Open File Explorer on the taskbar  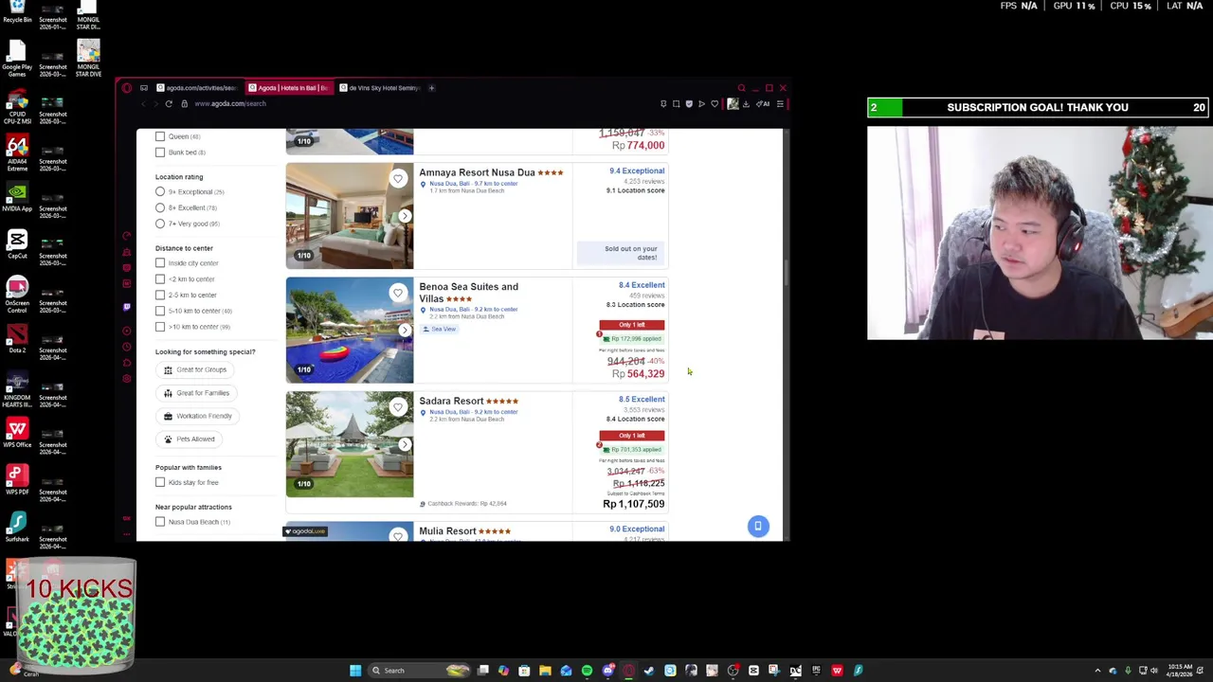[545, 671]
